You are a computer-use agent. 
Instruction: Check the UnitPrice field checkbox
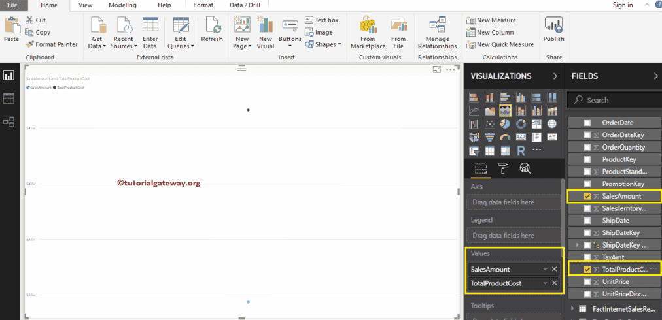point(587,281)
